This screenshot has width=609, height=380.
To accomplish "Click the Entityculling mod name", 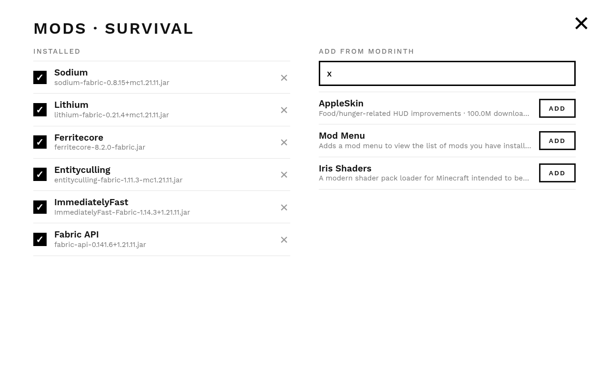I will click(x=82, y=170).
